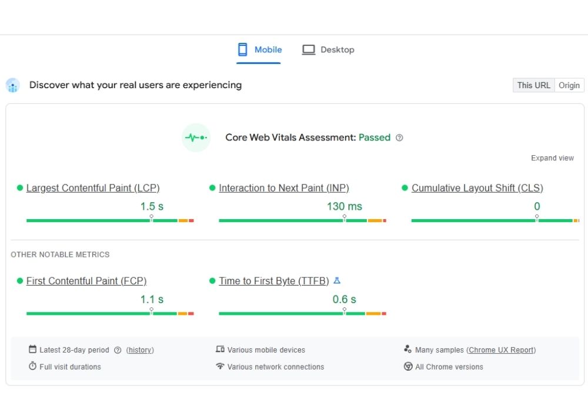Click the 'Many samples' text
588x396 pixels.
click(439, 350)
